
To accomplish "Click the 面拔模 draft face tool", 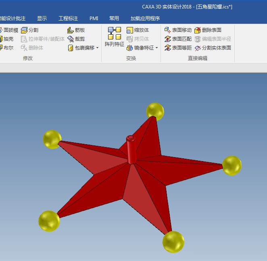I will pyautogui.click(x=9, y=30).
